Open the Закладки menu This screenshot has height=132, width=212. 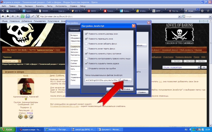tap(29, 6)
